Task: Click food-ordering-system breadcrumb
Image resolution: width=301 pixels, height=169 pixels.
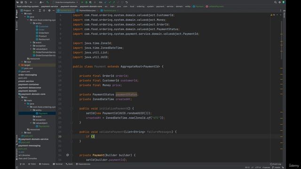Action: point(28,7)
